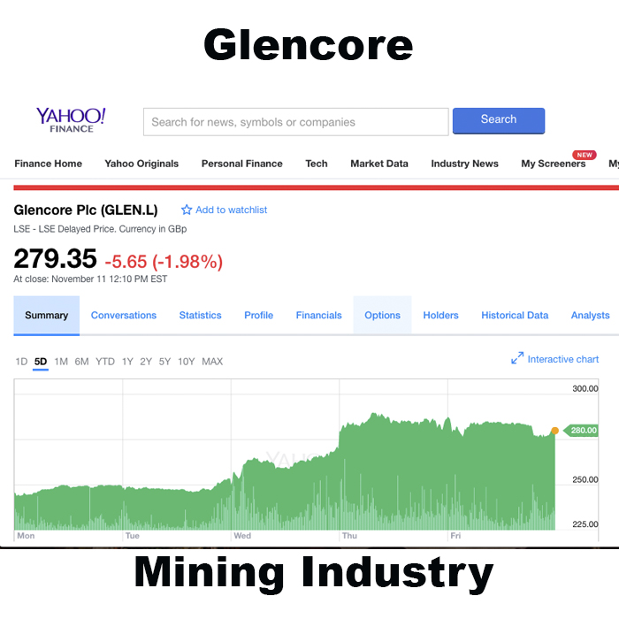Image resolution: width=619 pixels, height=619 pixels.
Task: Click the search input field
Action: 295,122
